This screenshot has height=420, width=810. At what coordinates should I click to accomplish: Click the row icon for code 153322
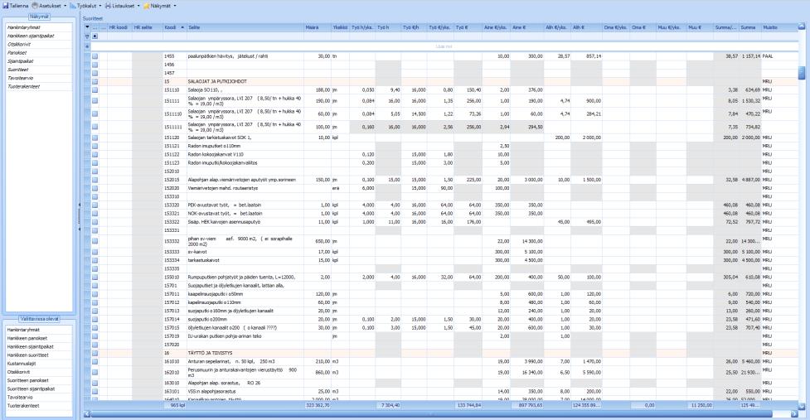(x=95, y=222)
